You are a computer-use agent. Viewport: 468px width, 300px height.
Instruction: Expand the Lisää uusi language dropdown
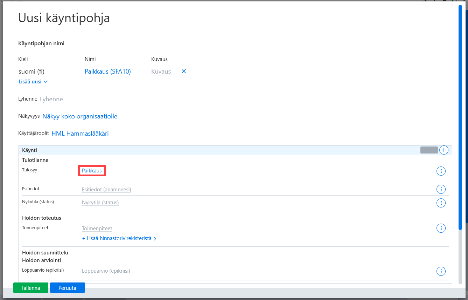pyautogui.click(x=33, y=82)
